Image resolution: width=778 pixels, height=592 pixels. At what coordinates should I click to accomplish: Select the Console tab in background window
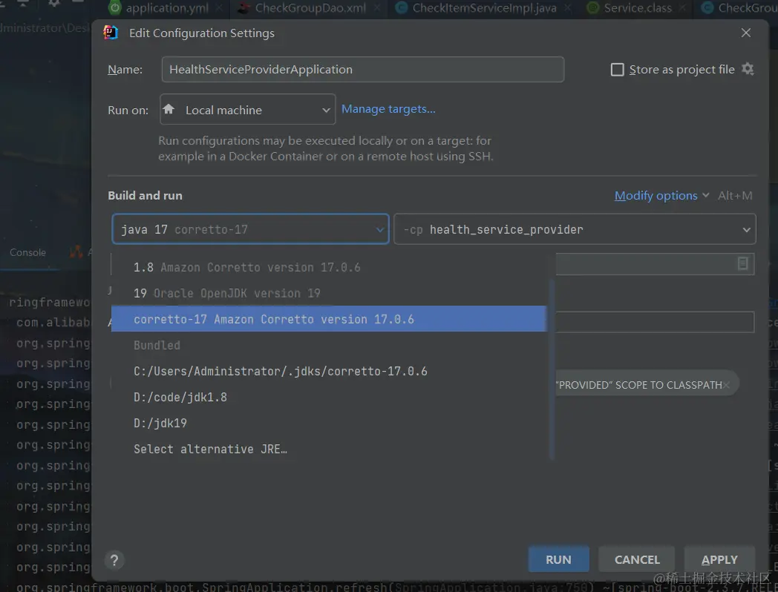pos(27,252)
